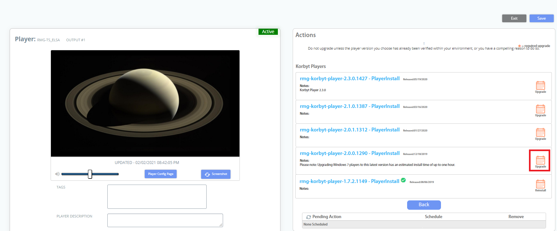The image size is (557, 231).
Task: Click the speaker volume icon
Action: click(57, 174)
